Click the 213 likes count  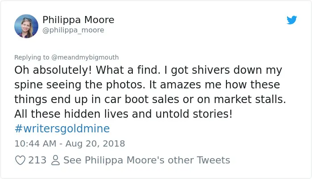(37, 160)
